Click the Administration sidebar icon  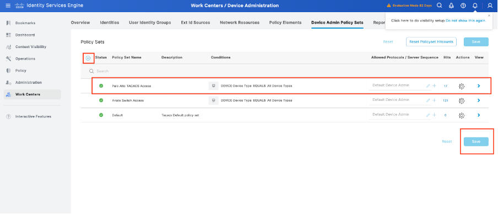tap(9, 83)
